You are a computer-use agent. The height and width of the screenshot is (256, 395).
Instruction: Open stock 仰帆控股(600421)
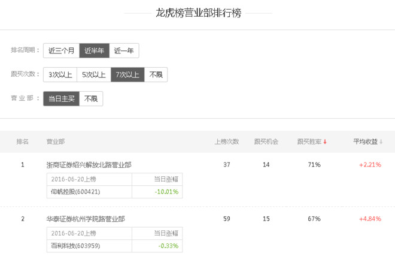(x=74, y=192)
